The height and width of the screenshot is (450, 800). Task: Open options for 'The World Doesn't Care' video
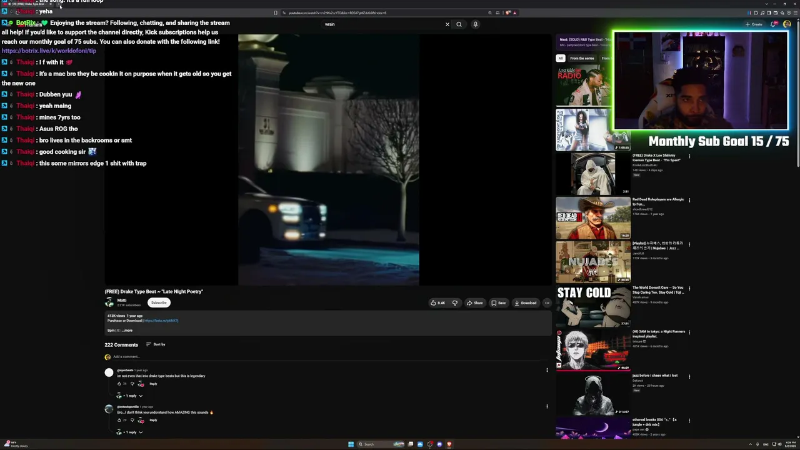(689, 288)
